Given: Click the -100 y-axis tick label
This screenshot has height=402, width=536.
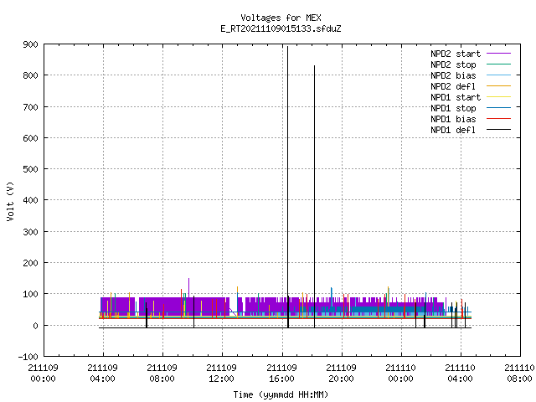Looking at the screenshot, I should [28, 357].
